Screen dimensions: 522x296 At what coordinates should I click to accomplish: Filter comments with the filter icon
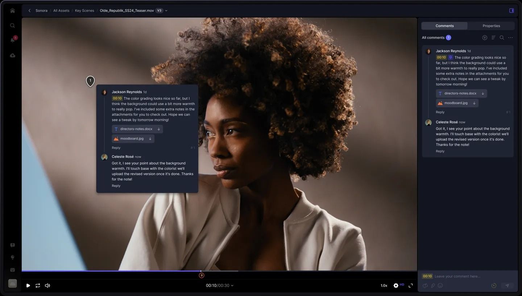(x=493, y=37)
